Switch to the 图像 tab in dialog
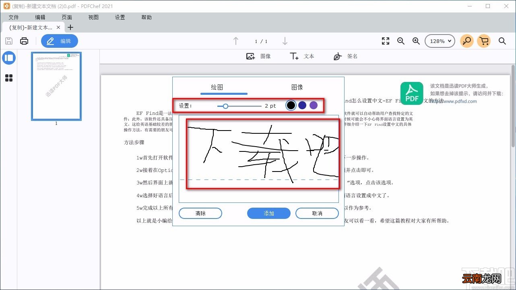This screenshot has height=290, width=516. point(297,87)
